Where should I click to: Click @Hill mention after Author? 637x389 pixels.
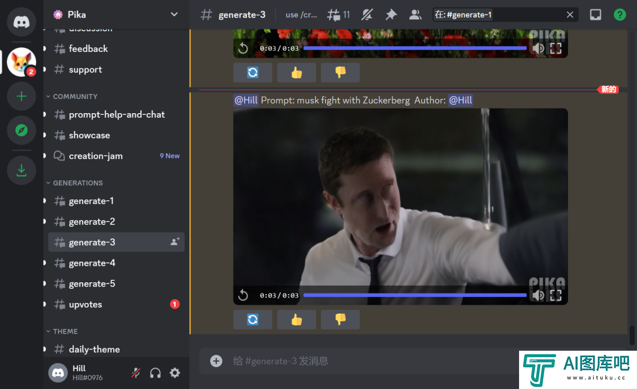[461, 100]
